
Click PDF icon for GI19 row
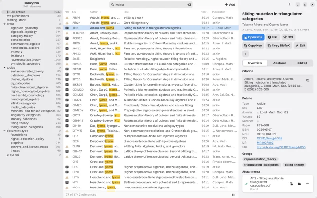point(67,167)
